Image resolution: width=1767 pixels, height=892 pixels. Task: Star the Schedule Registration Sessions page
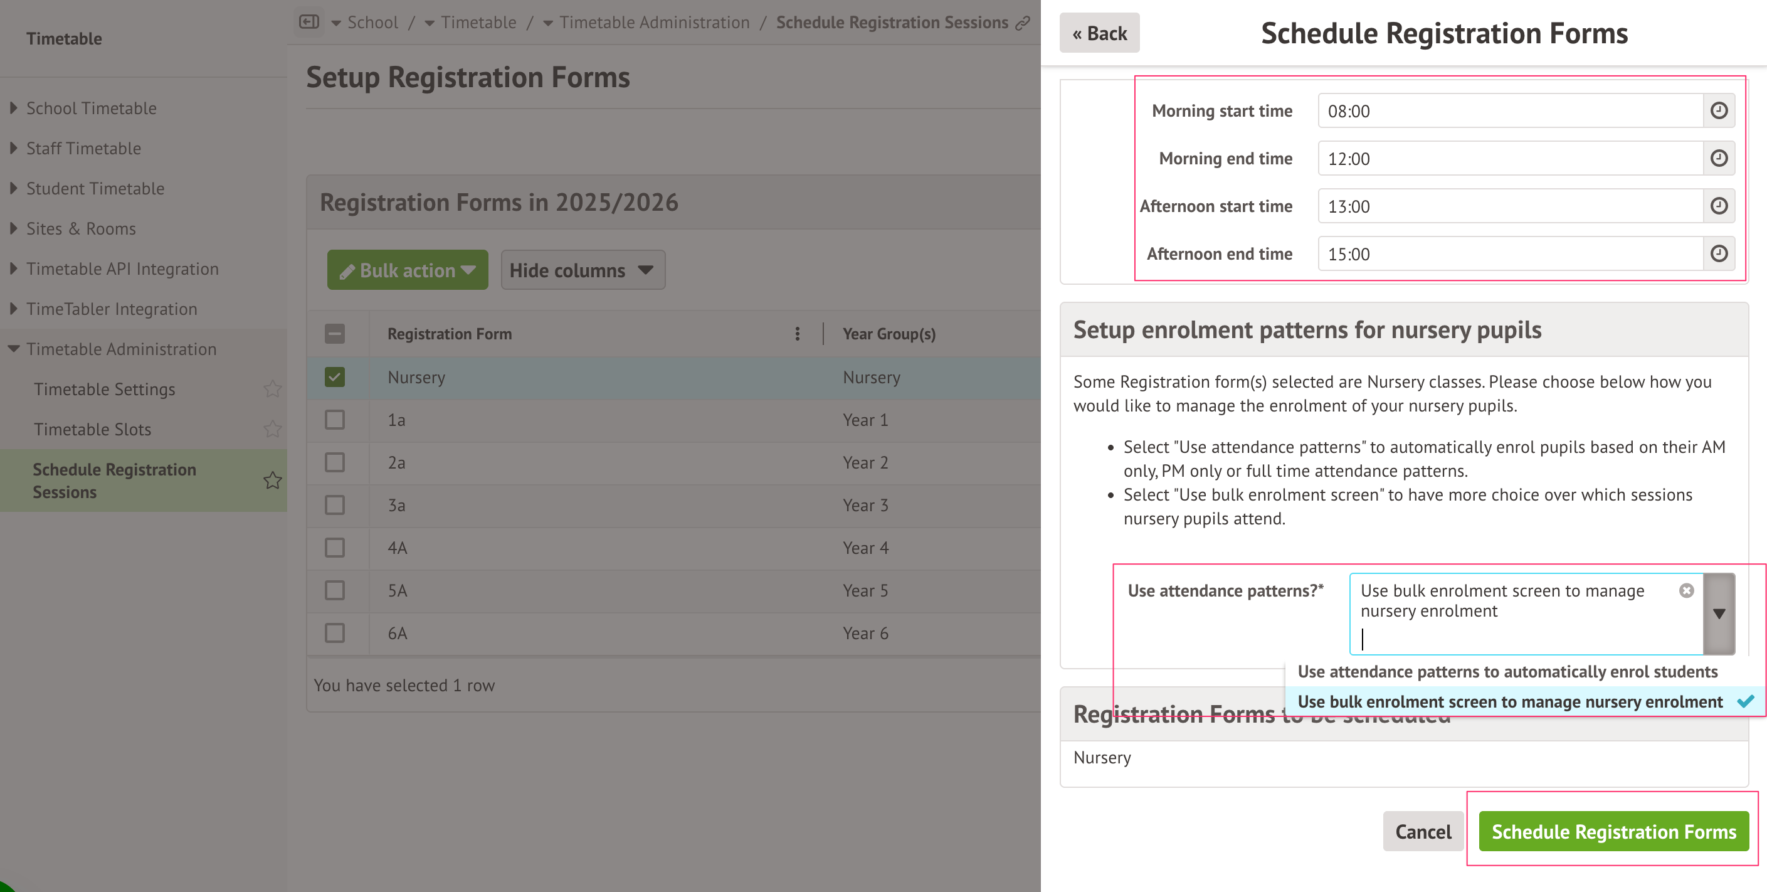(x=272, y=481)
